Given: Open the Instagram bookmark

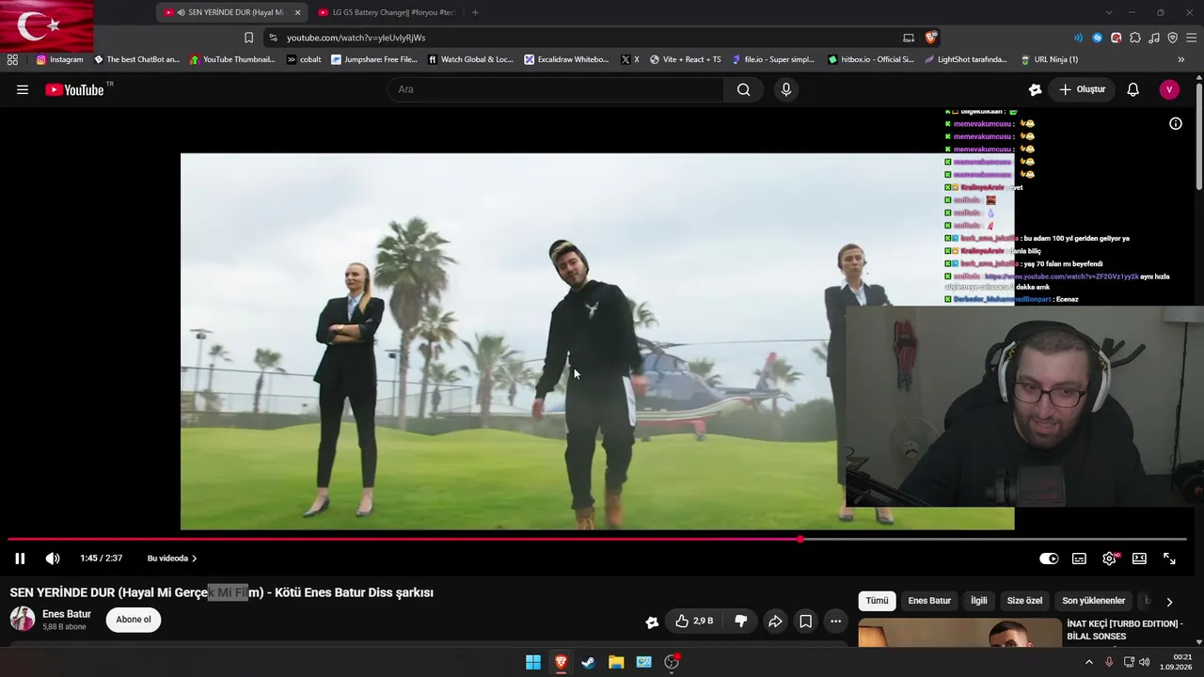Looking at the screenshot, I should 59,59.
